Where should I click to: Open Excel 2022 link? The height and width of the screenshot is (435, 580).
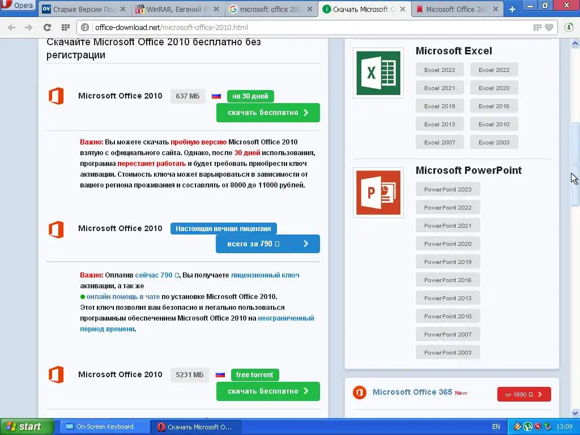(494, 70)
